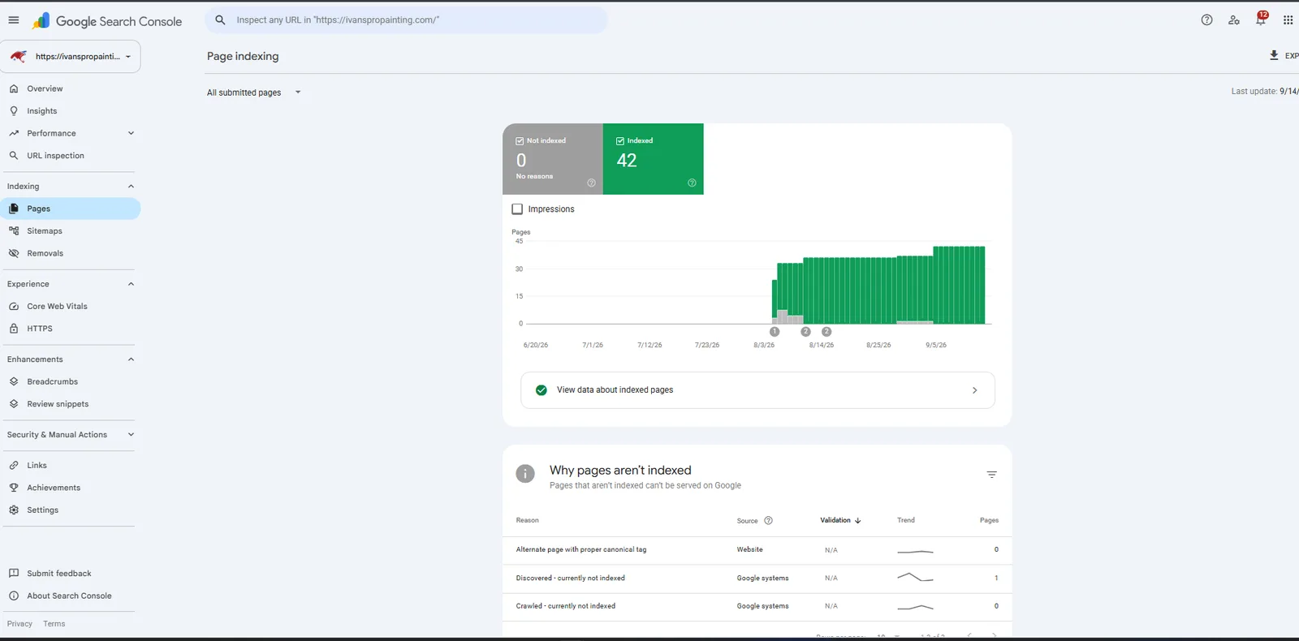Enable the Impressions checkbox

click(517, 209)
